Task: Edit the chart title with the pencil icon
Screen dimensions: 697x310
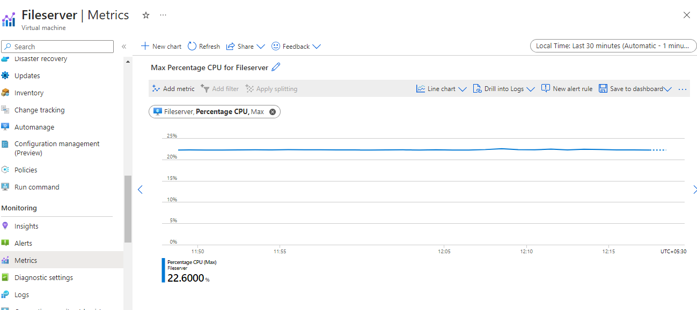Action: click(276, 67)
